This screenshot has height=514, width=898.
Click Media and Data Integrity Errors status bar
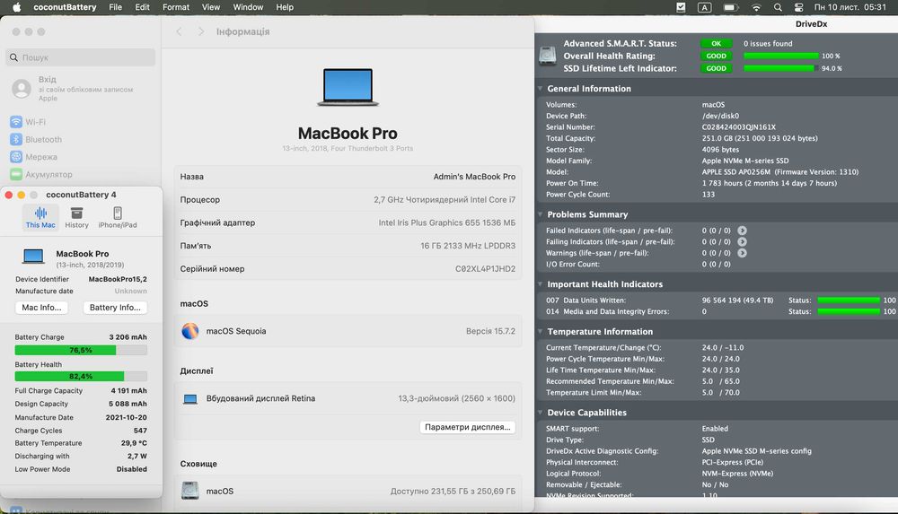pyautogui.click(x=849, y=311)
